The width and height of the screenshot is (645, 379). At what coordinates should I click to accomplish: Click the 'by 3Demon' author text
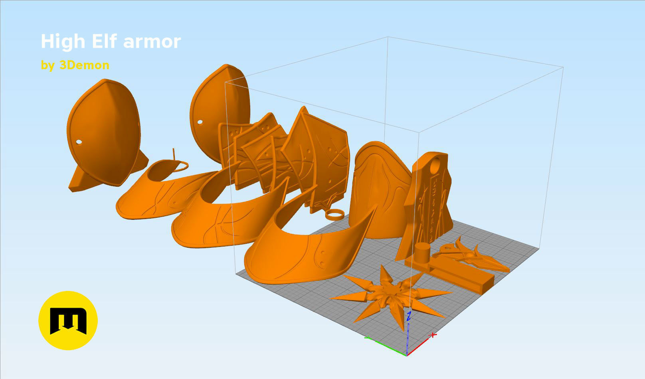coord(75,65)
